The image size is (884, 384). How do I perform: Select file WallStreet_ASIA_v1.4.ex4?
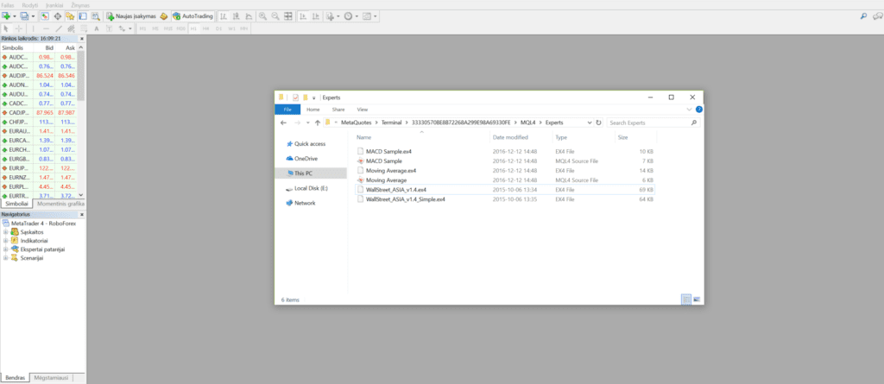(506, 190)
